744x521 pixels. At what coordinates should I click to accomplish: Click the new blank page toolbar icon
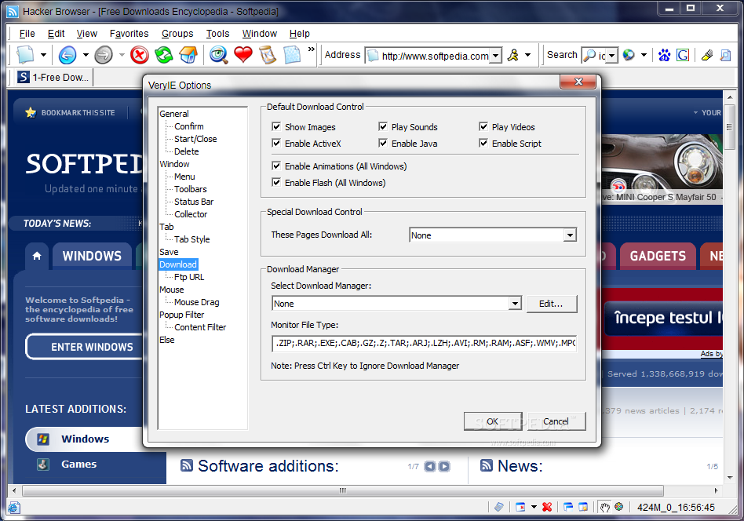click(x=25, y=55)
